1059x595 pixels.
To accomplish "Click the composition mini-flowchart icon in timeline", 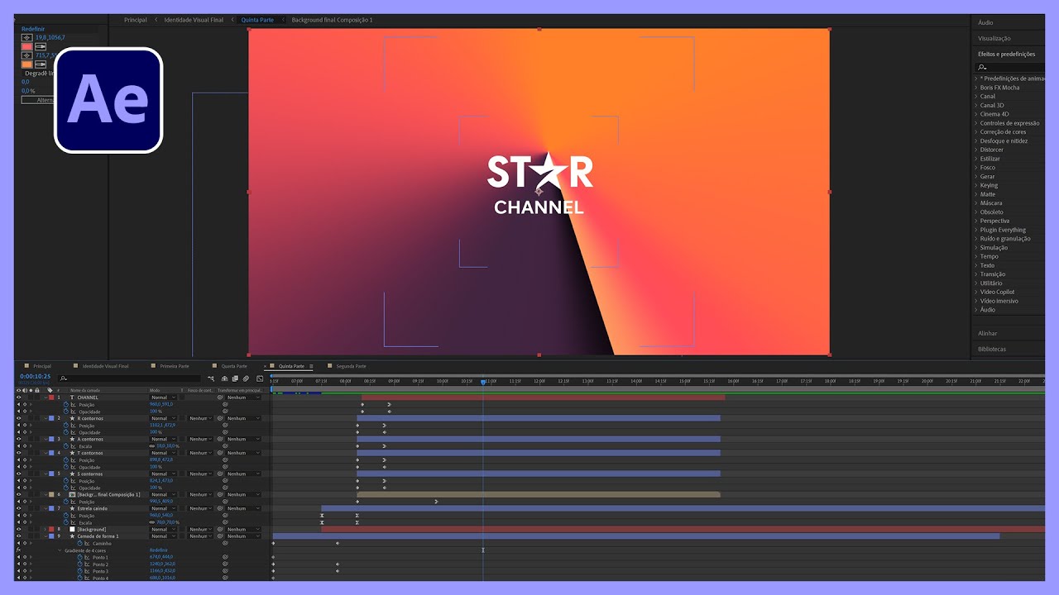I will [x=212, y=378].
